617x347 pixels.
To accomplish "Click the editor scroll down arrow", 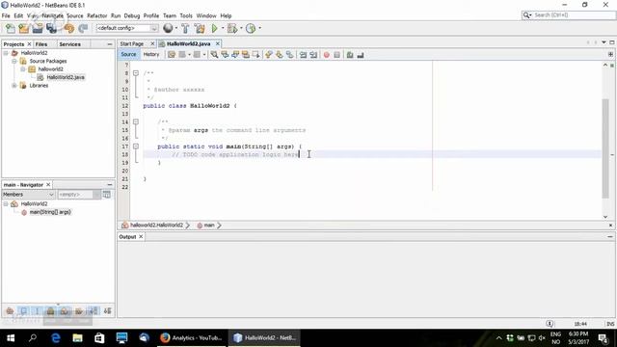I will pyautogui.click(x=605, y=217).
